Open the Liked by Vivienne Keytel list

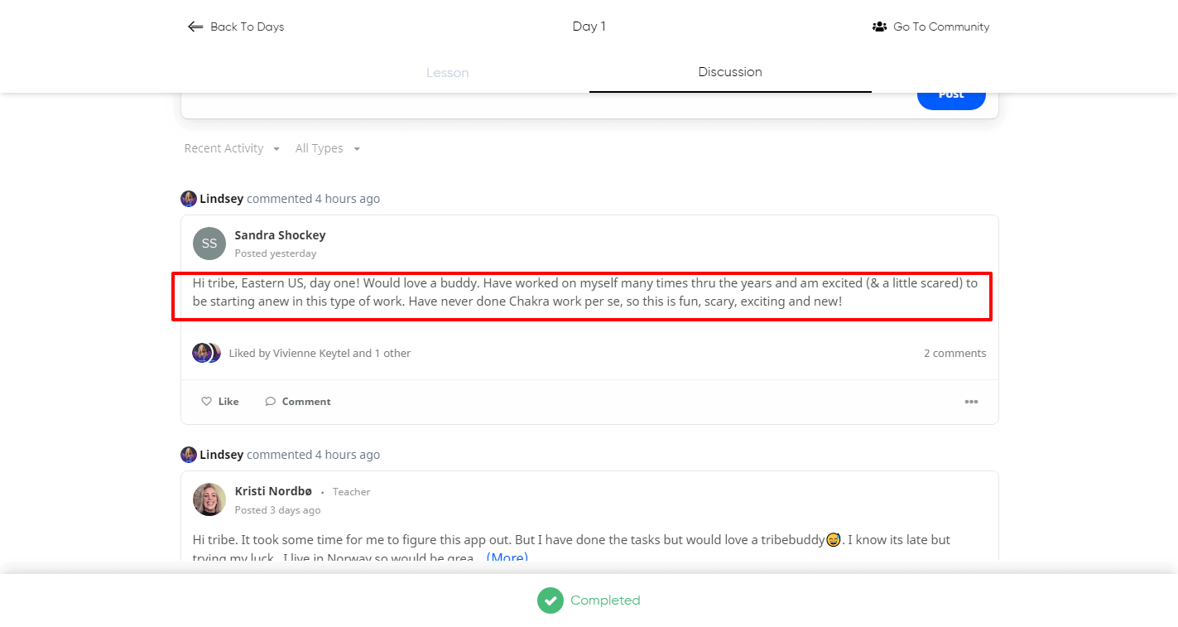pyautogui.click(x=320, y=353)
